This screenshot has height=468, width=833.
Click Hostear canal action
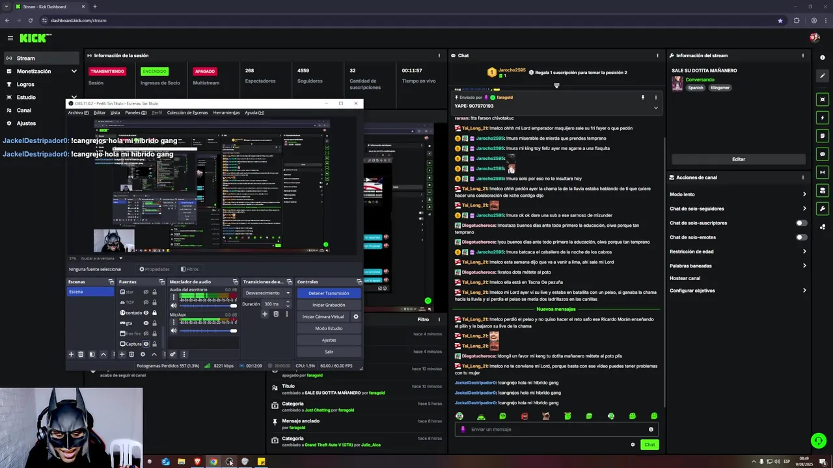685,278
